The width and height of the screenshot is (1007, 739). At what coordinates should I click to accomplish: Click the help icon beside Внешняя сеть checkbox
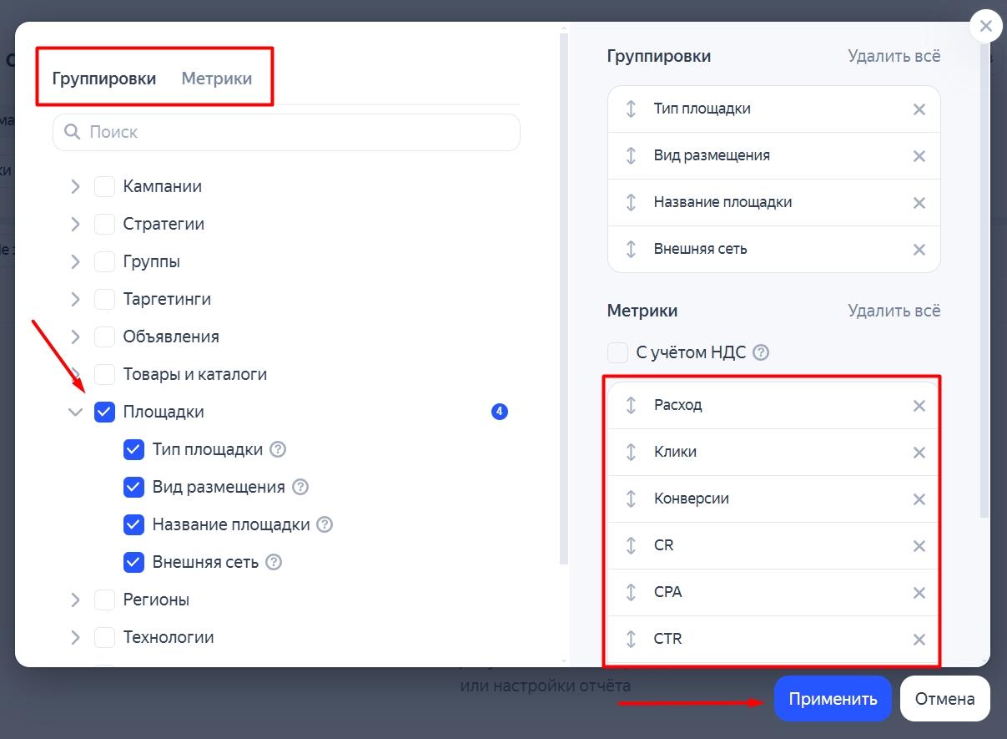pyautogui.click(x=274, y=562)
